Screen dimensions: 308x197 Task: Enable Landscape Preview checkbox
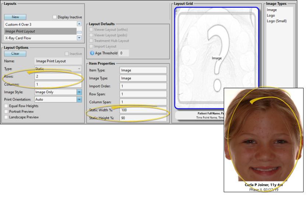6,117
